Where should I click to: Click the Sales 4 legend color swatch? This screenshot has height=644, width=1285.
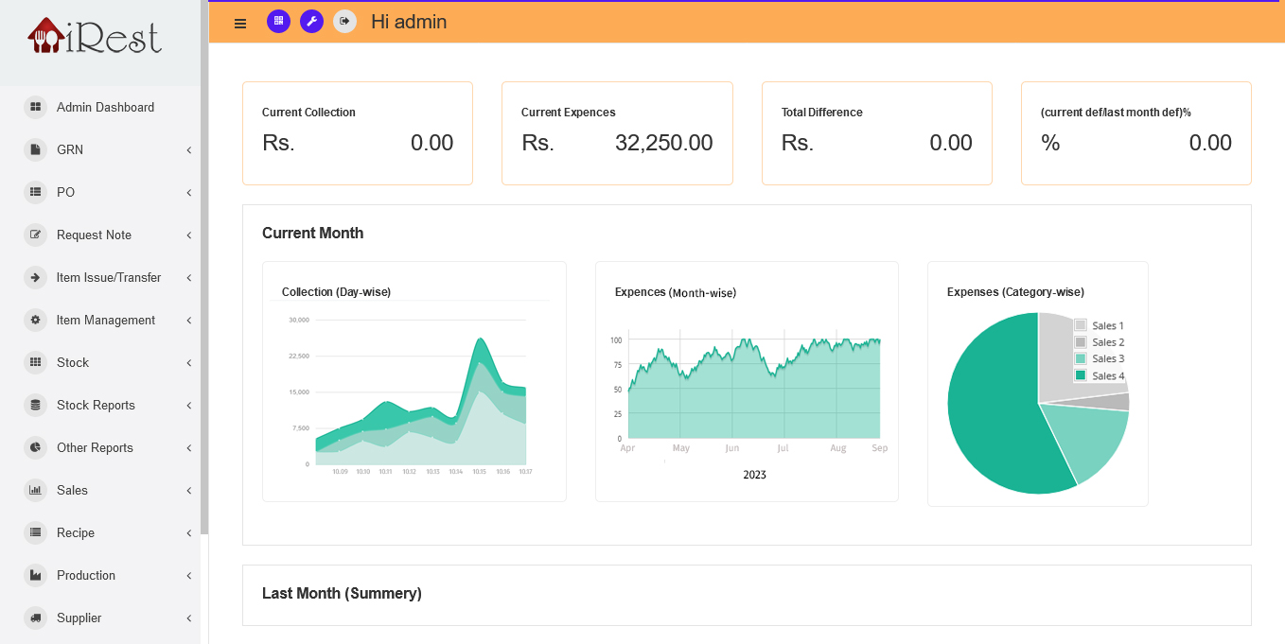(1081, 375)
